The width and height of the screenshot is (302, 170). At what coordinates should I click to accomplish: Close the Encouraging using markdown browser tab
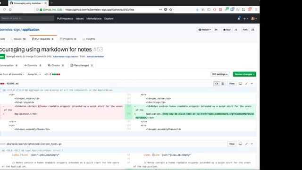tap(45, 3)
